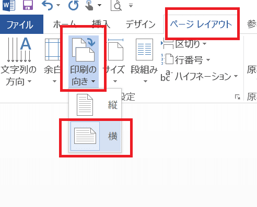Open the 行番号 line numbers menu

click(185, 60)
